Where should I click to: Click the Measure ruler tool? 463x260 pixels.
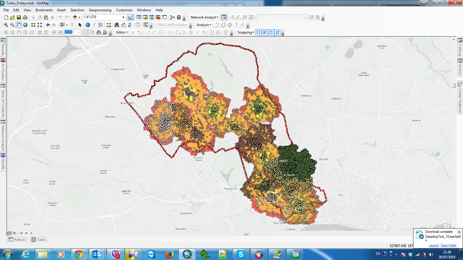point(109,25)
